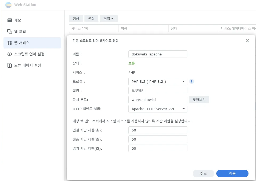256x181 pixels.
Task: Click the 편집 edit button
Action: point(91,18)
